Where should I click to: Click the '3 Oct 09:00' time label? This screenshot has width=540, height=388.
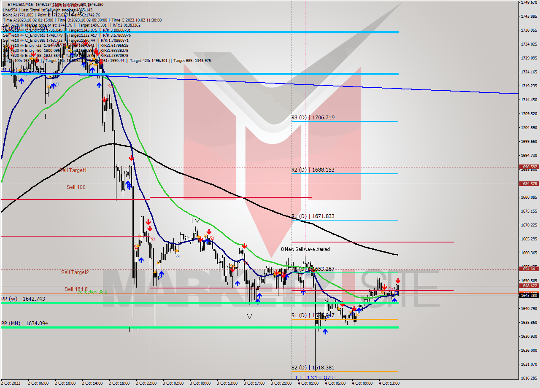201,383
